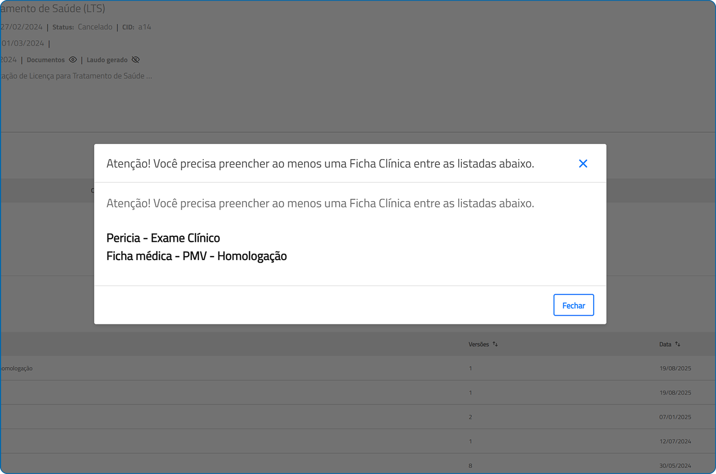Click the dialog header warning title
The image size is (716, 474).
[x=320, y=163]
